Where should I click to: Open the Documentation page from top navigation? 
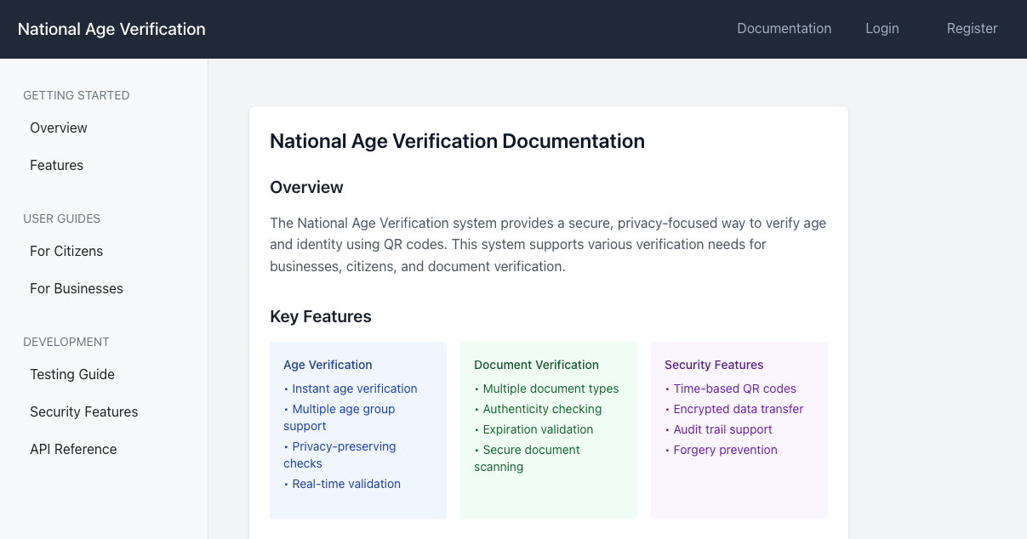pos(784,28)
